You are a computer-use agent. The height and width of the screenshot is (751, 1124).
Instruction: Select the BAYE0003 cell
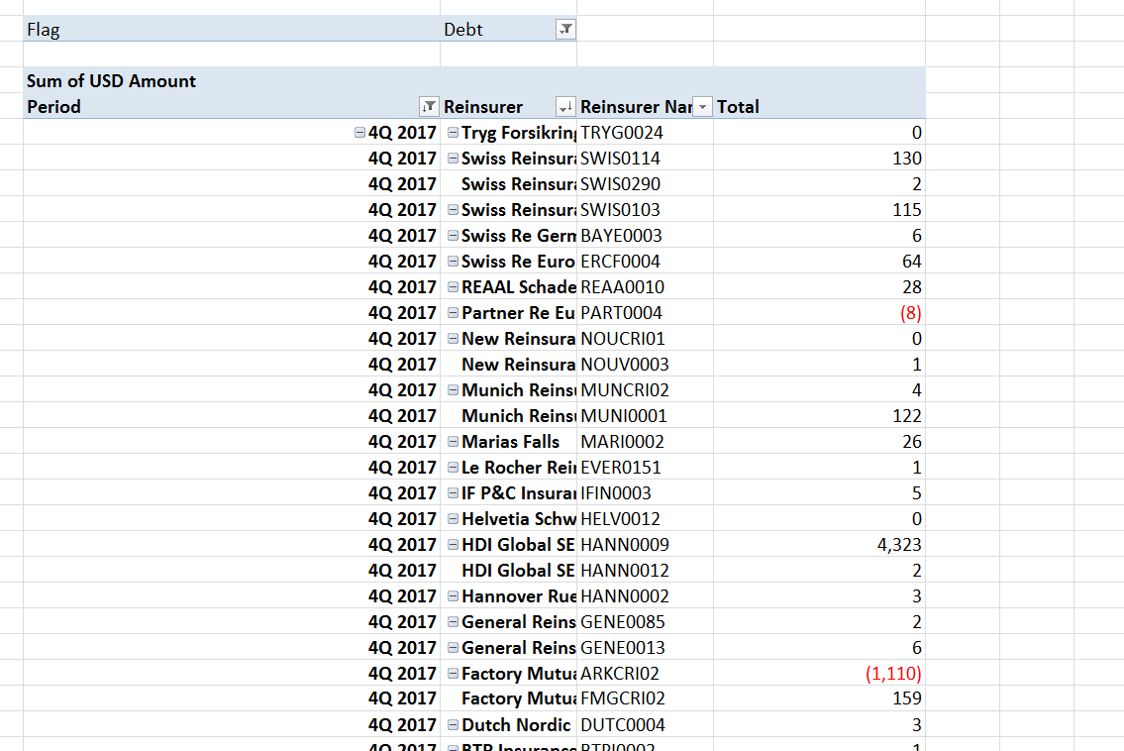point(645,236)
